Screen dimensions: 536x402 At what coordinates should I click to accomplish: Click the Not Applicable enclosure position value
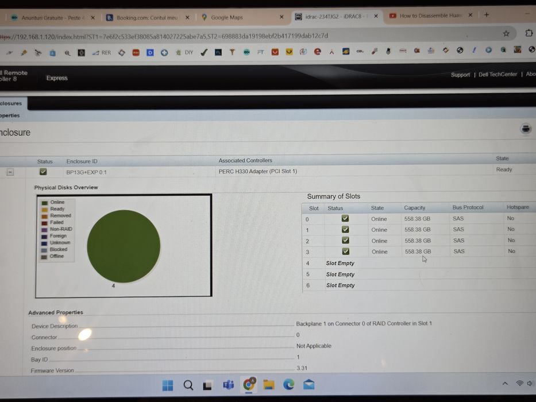point(314,346)
